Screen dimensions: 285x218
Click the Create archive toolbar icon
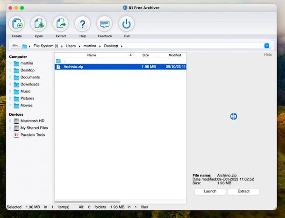coord(17,24)
